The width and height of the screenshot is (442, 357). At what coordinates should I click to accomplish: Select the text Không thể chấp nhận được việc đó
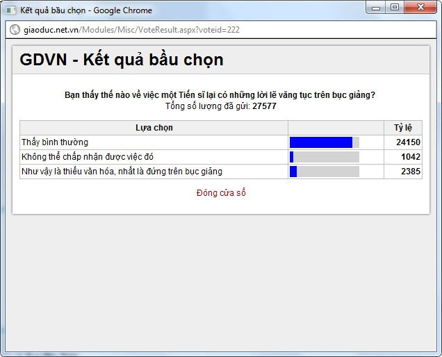[x=88, y=157]
